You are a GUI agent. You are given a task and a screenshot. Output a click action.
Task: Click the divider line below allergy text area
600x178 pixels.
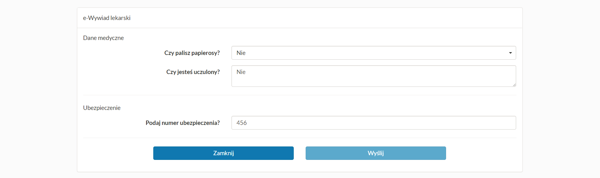click(x=299, y=95)
